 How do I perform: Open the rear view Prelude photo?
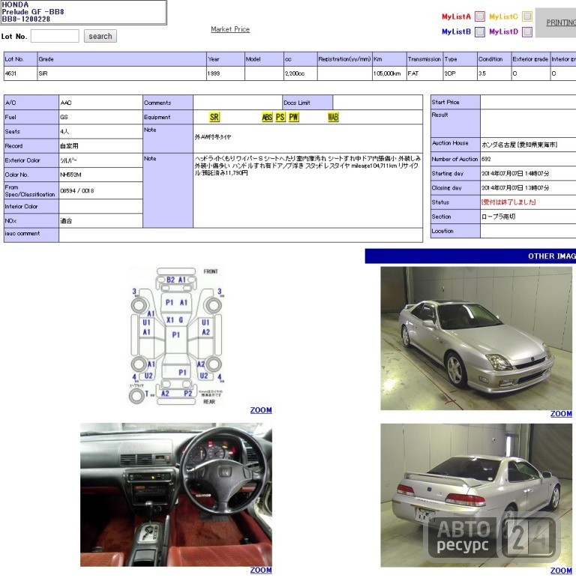click(476, 496)
